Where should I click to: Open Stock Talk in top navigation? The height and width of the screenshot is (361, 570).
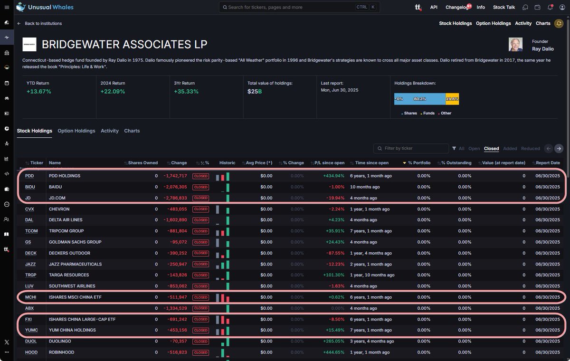(x=504, y=7)
